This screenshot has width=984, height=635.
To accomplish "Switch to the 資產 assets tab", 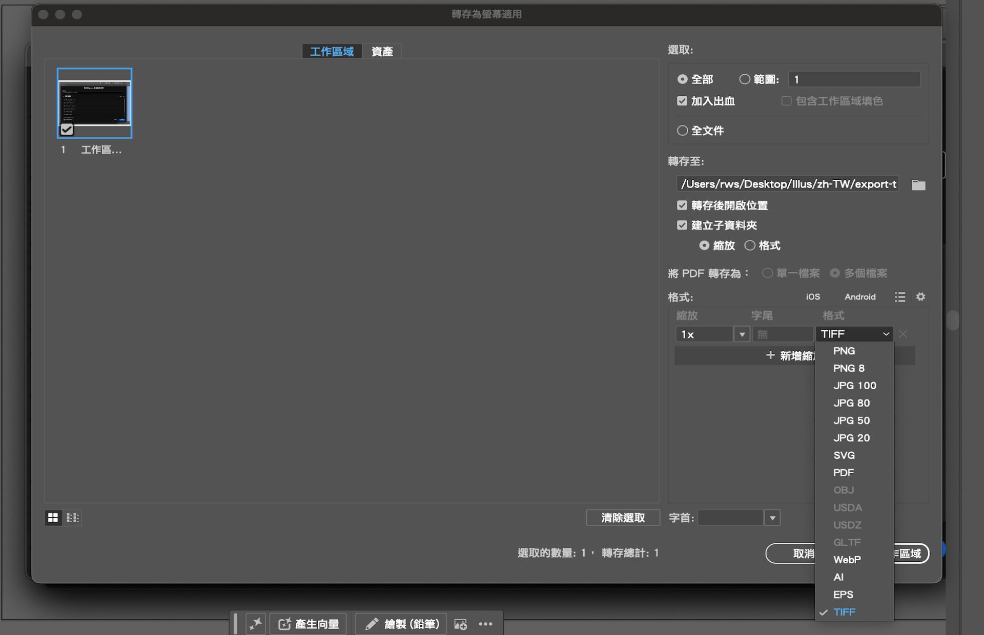I will [382, 52].
